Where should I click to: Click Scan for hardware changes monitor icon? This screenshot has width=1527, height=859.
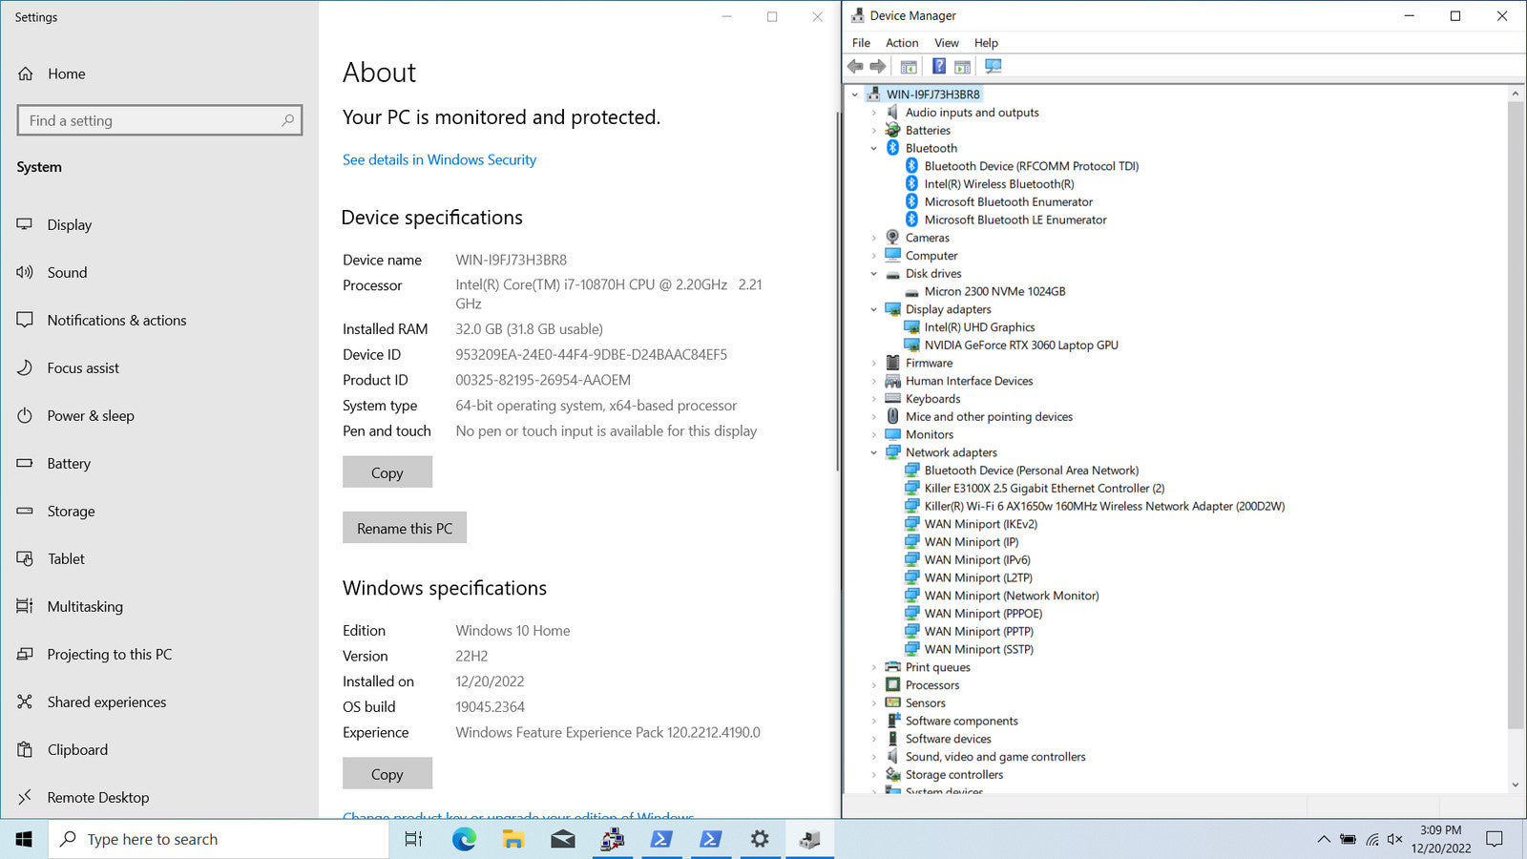(x=994, y=67)
